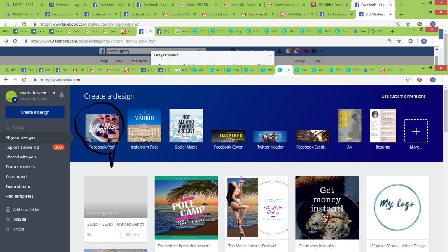Bookmark canva.com with the star icon
This screenshot has height=252, width=448.
tap(408, 80)
